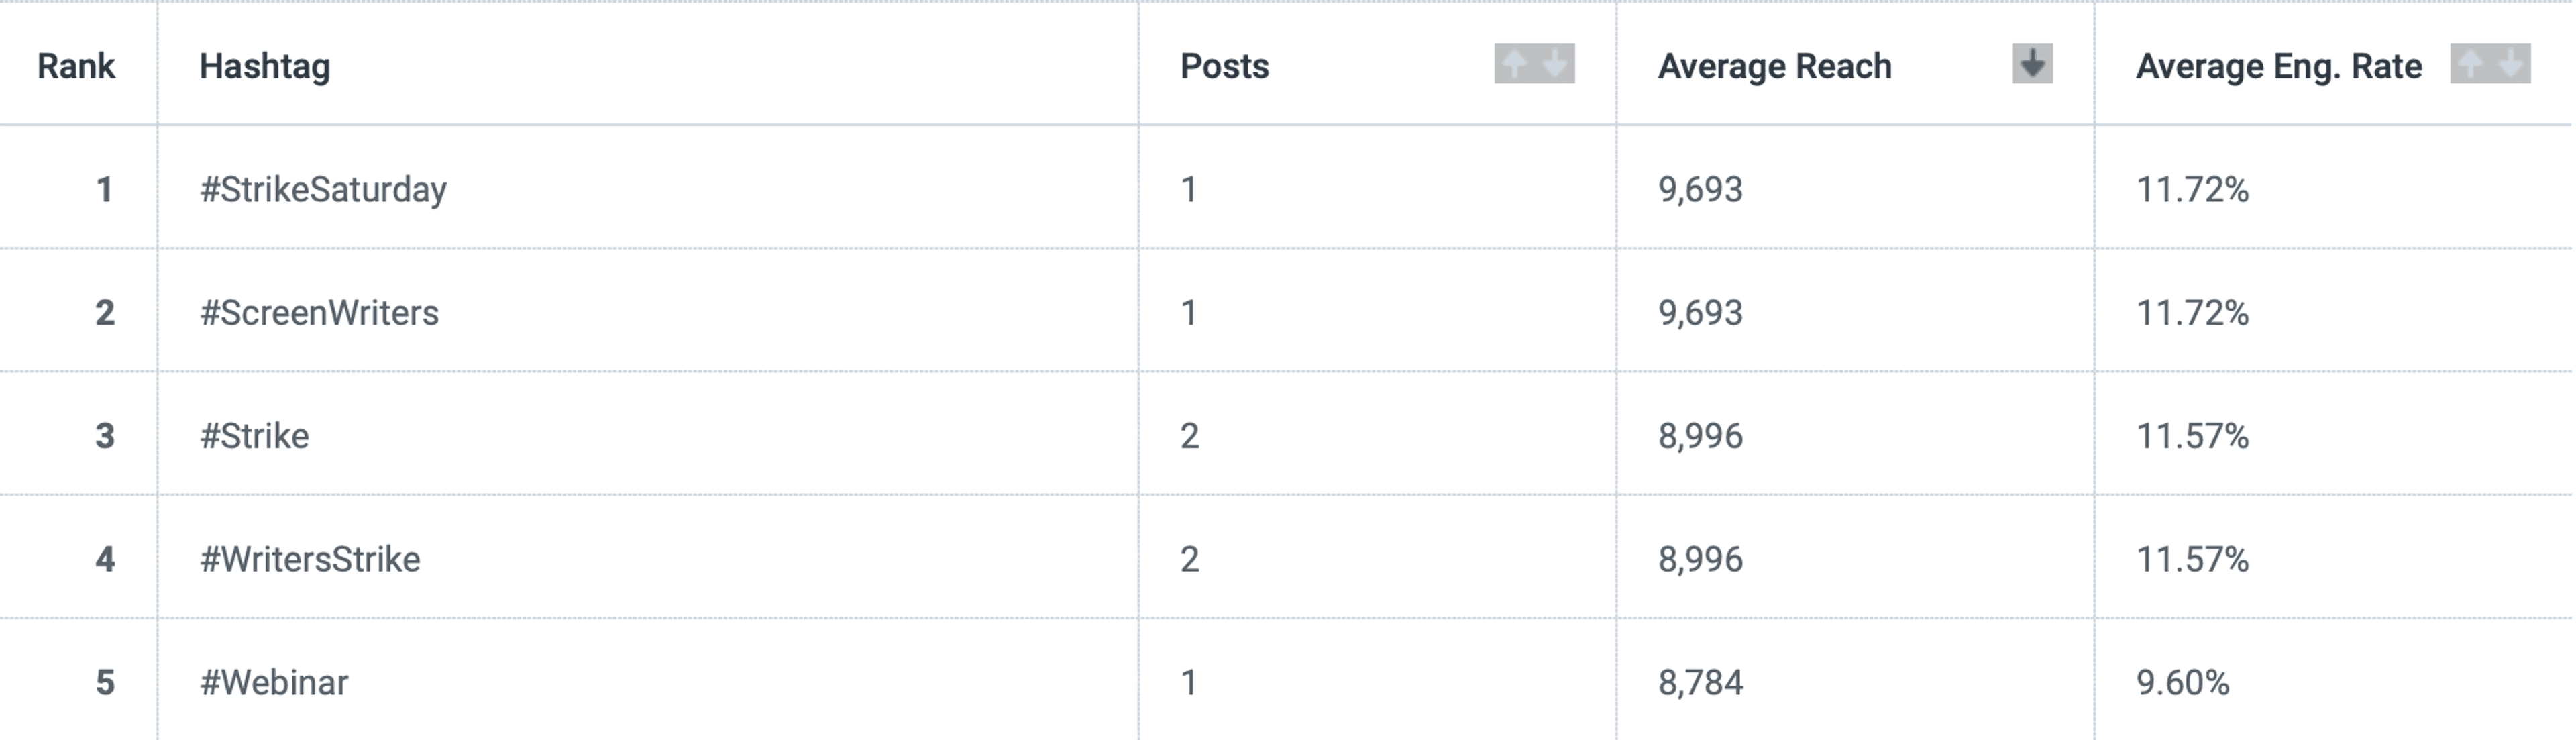Viewport: 2576px width, 740px height.
Task: Sort Average Eng. Rate descending with down arrow
Action: point(2511,64)
